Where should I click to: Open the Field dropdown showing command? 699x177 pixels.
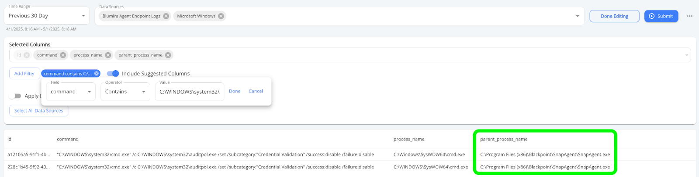[71, 92]
